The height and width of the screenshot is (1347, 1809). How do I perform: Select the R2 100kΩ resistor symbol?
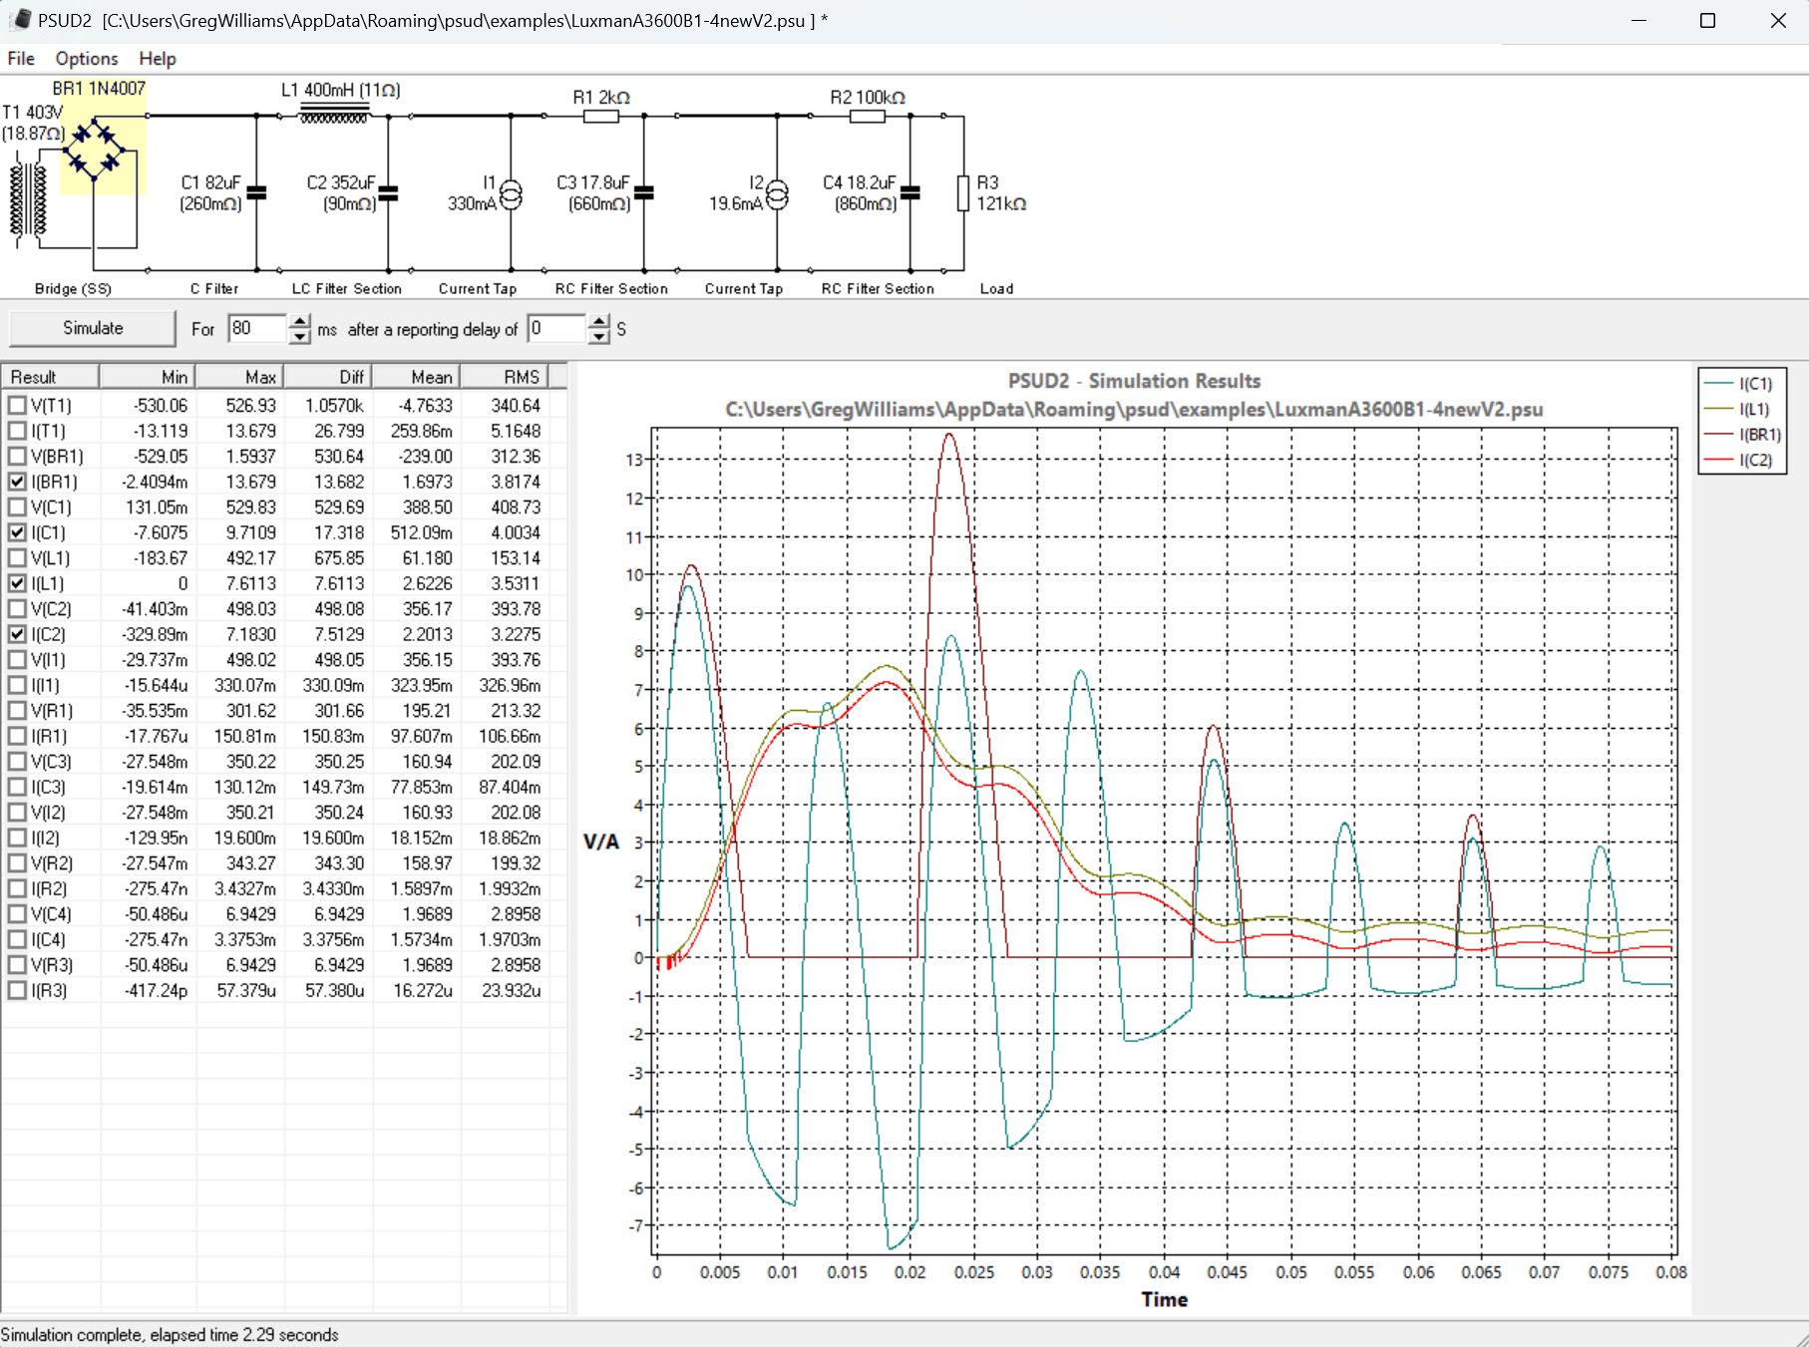(867, 117)
